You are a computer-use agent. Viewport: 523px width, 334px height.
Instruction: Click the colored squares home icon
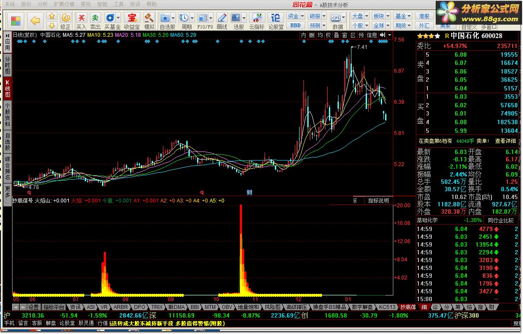pos(16,21)
